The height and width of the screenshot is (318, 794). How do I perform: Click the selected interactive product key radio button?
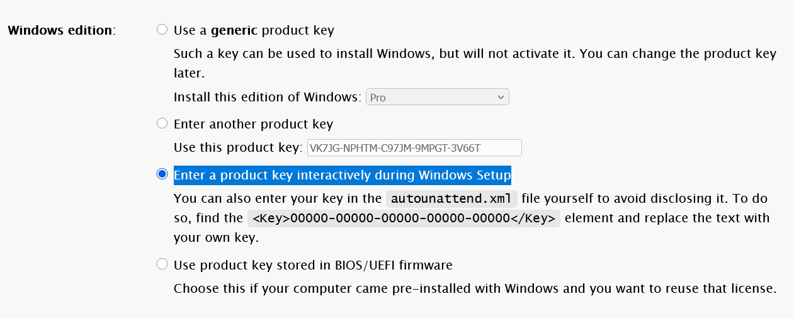coord(162,174)
